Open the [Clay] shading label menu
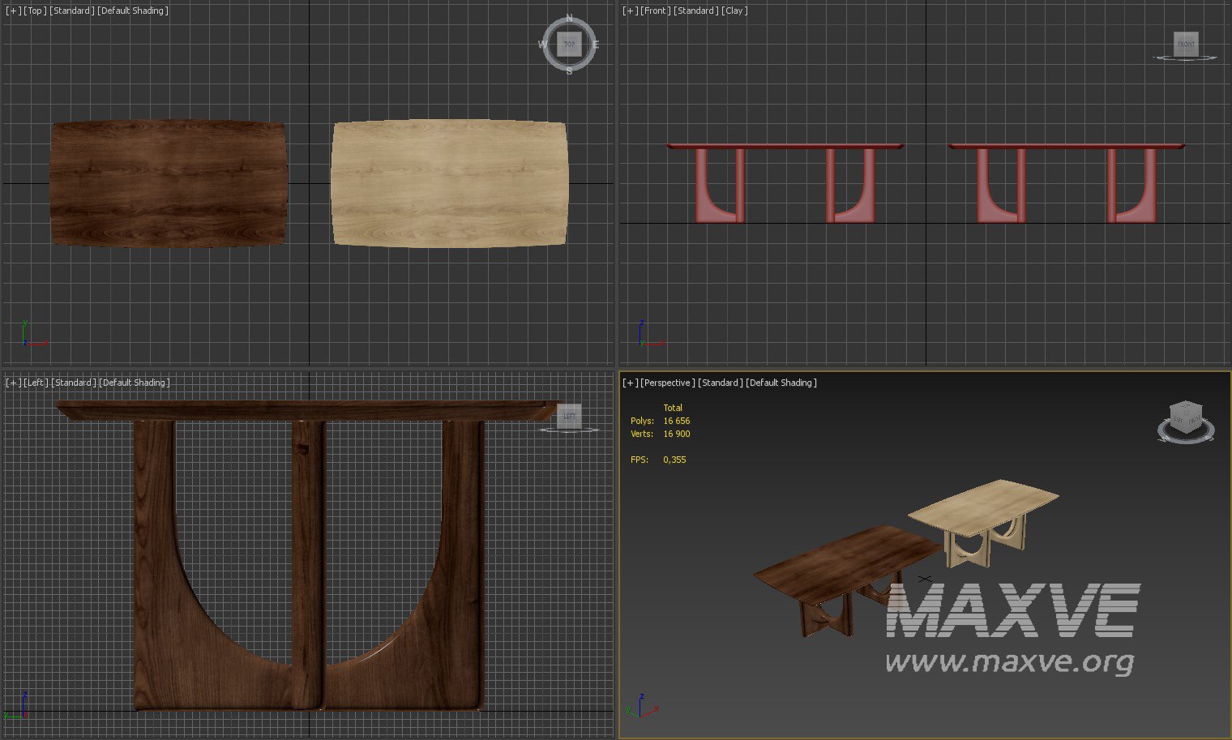Screen dimensions: 1232x740 click(734, 11)
